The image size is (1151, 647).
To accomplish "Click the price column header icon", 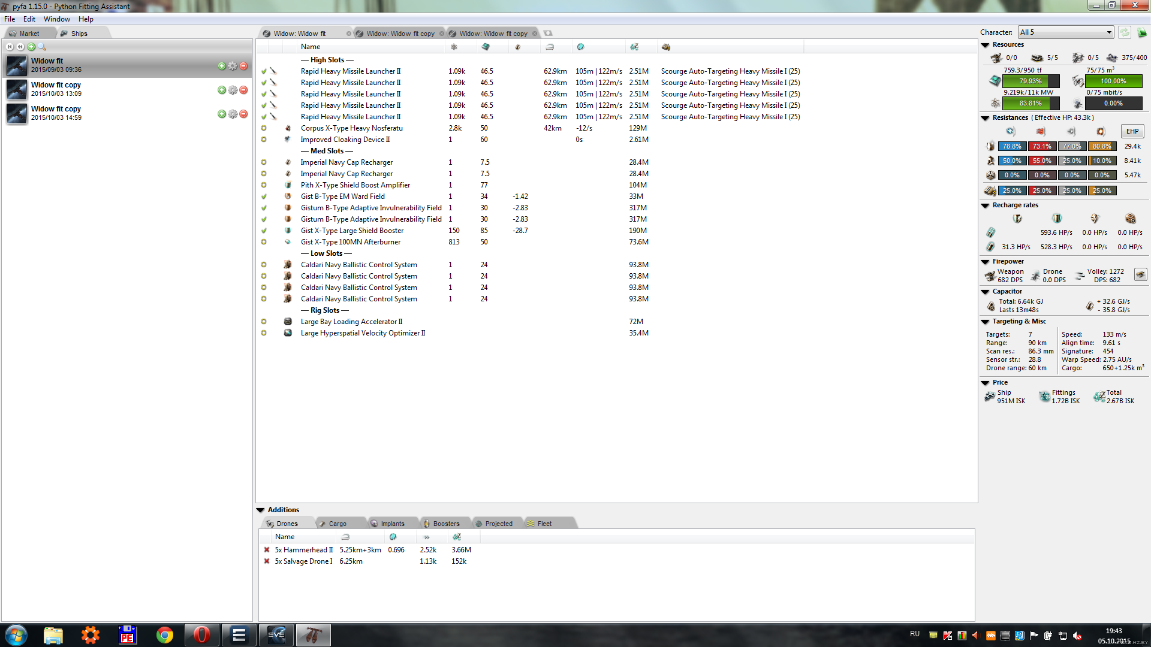I will coord(634,47).
